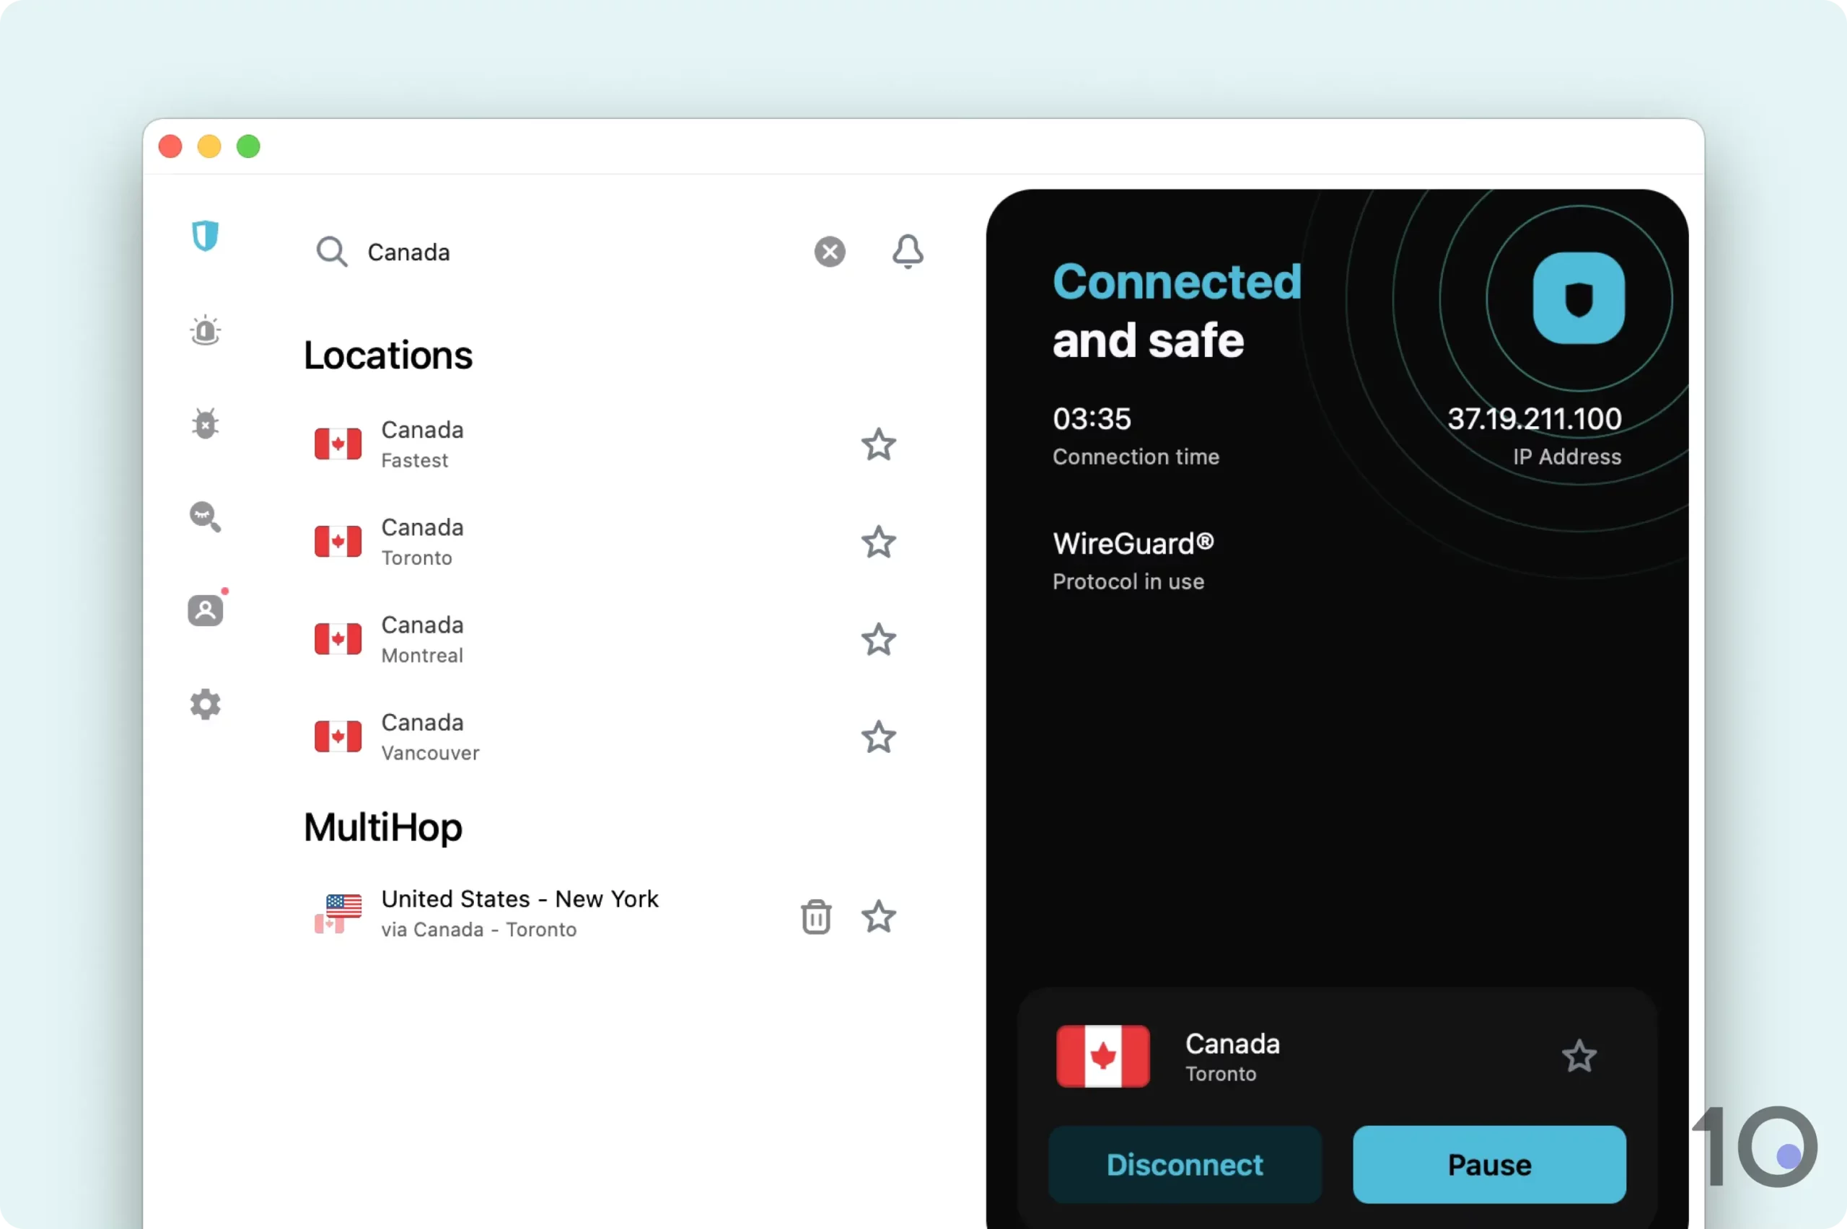1847x1229 pixels.
Task: Open the private Search feature
Action: point(205,516)
